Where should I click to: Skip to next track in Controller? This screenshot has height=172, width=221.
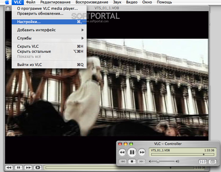coord(141,161)
